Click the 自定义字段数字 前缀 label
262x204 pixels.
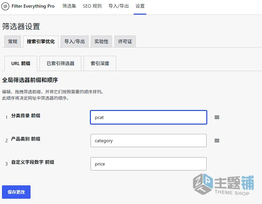(33, 162)
